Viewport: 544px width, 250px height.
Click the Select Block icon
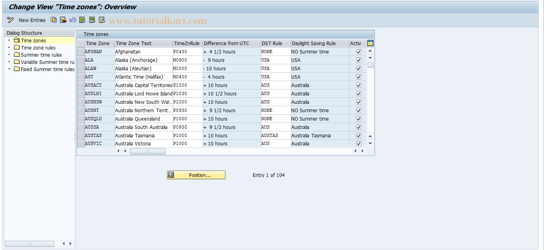click(x=92, y=20)
